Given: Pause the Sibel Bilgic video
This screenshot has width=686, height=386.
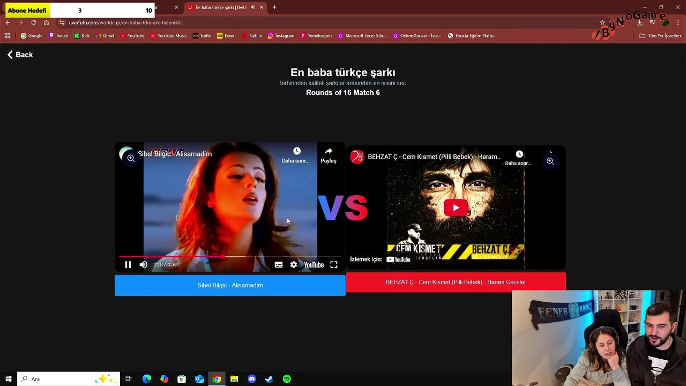Looking at the screenshot, I should pyautogui.click(x=128, y=265).
